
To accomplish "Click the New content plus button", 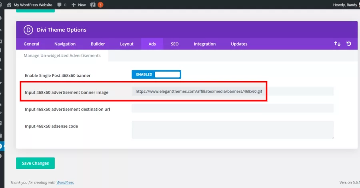I will coord(78,5).
